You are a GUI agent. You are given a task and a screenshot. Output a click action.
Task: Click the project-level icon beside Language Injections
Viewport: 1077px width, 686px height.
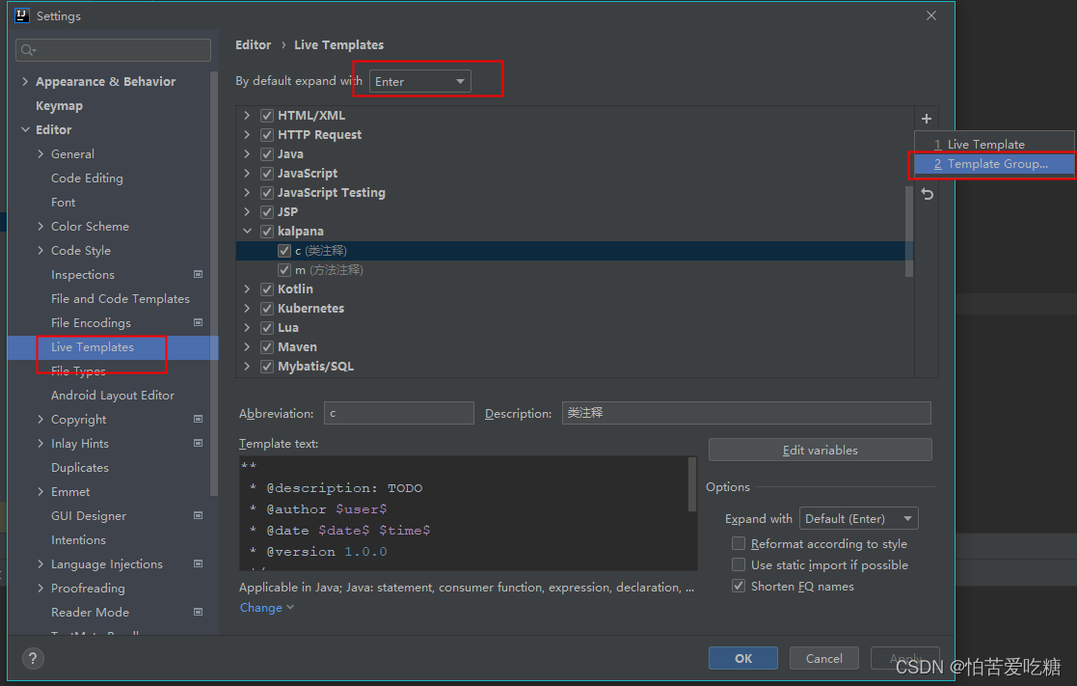click(198, 563)
